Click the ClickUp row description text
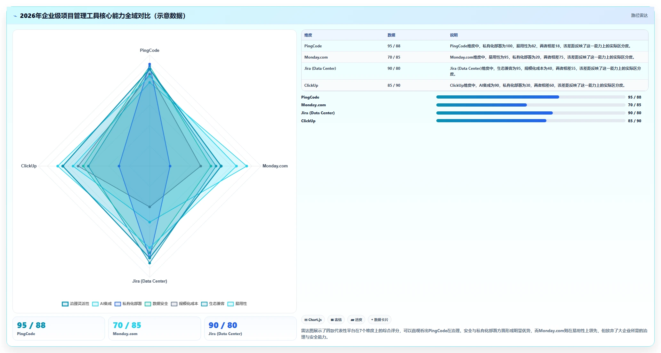The image size is (661, 353). (x=538, y=85)
